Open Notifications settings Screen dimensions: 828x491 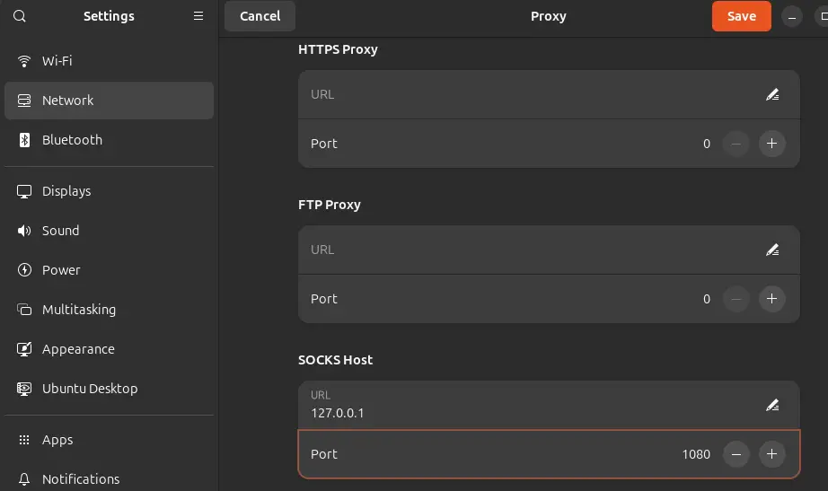109,479
